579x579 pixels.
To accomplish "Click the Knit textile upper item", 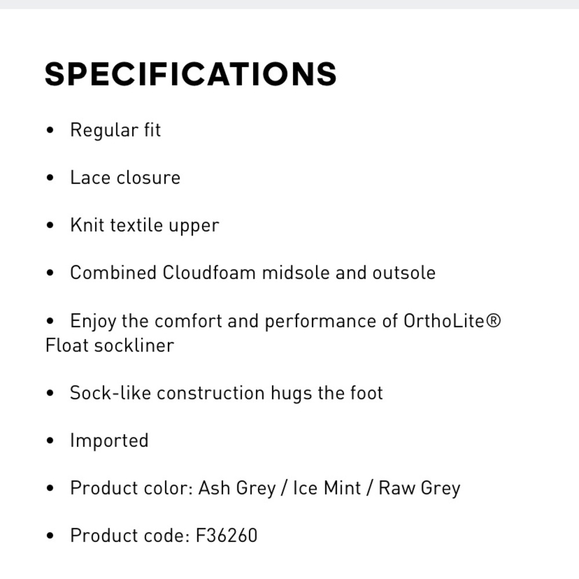I will click(145, 225).
